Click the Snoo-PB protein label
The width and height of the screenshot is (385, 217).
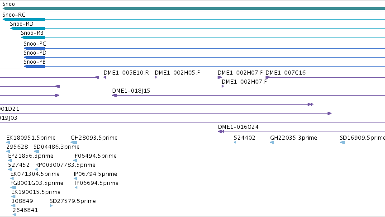click(35, 62)
